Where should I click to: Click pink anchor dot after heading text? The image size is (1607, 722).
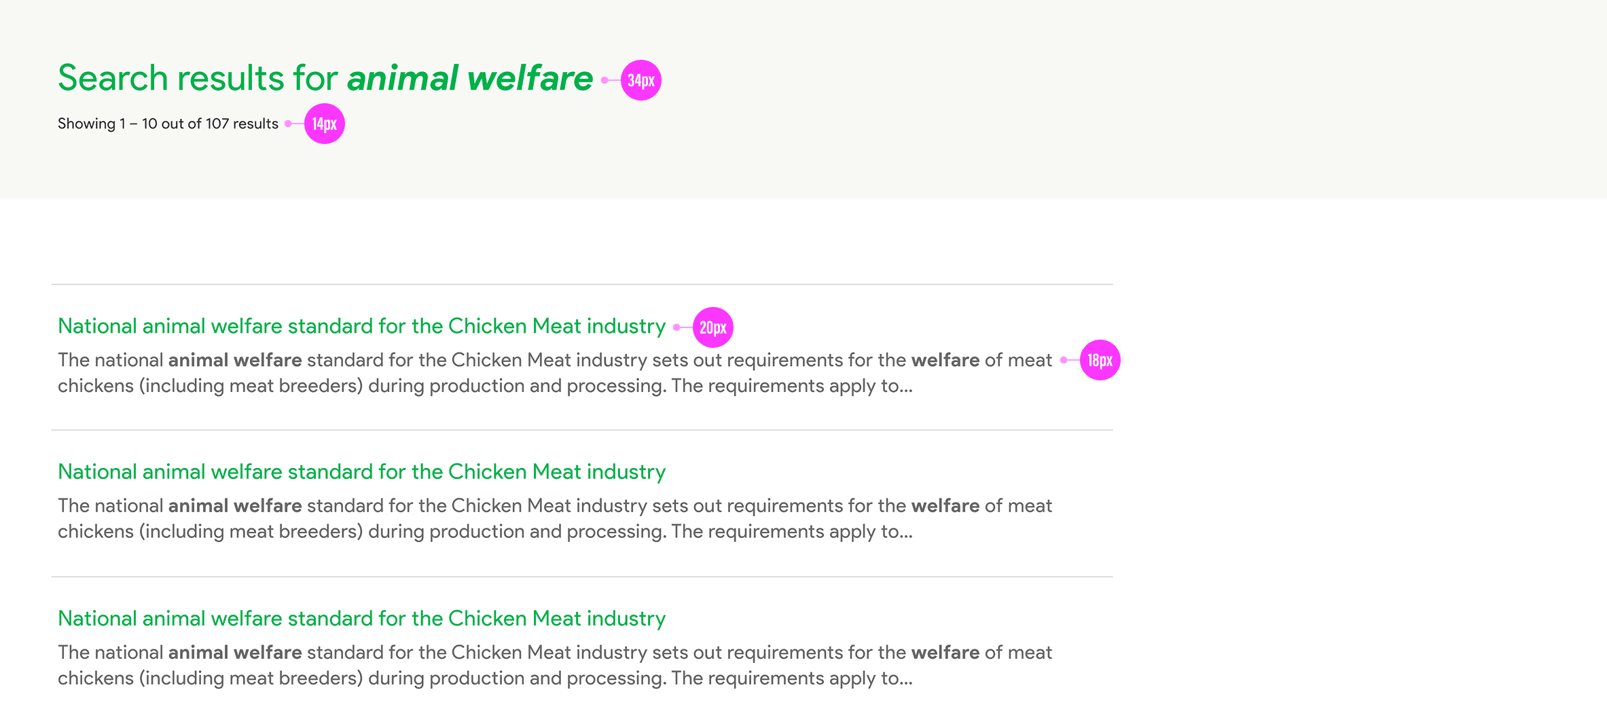point(604,80)
